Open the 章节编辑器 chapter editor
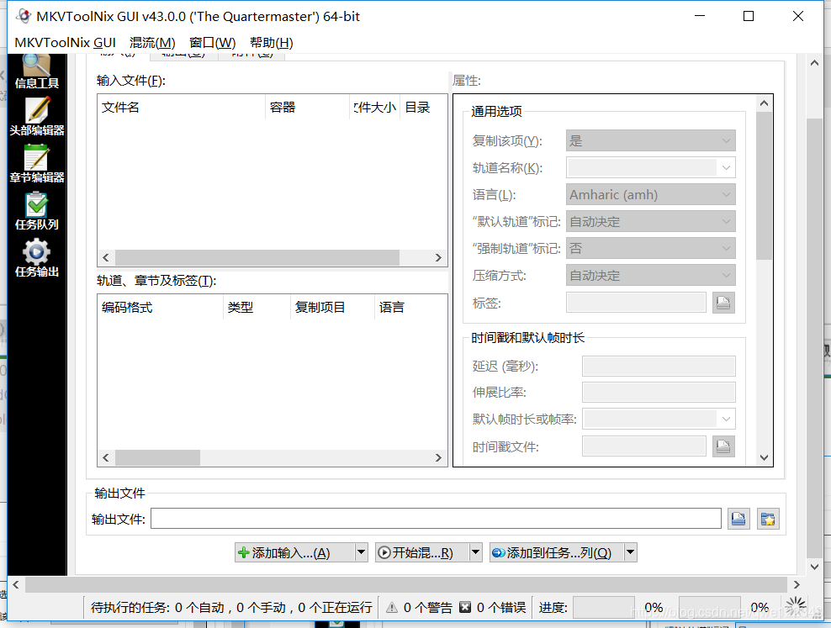Viewport: 831px width, 628px height. (x=36, y=164)
